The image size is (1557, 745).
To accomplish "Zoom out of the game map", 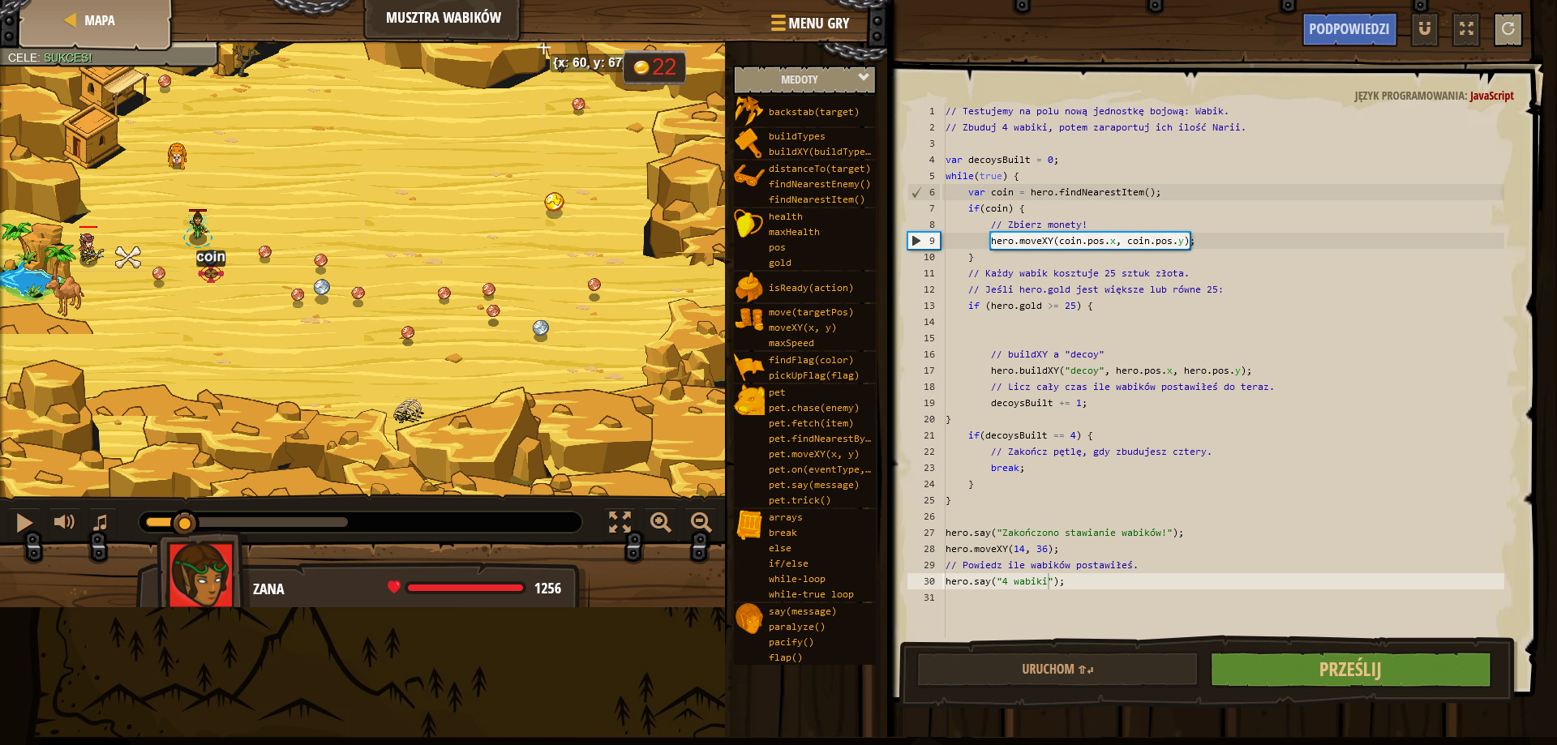I will (701, 522).
